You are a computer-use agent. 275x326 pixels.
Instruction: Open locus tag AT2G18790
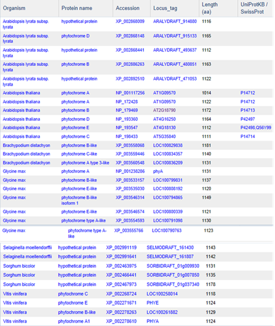(164, 110)
